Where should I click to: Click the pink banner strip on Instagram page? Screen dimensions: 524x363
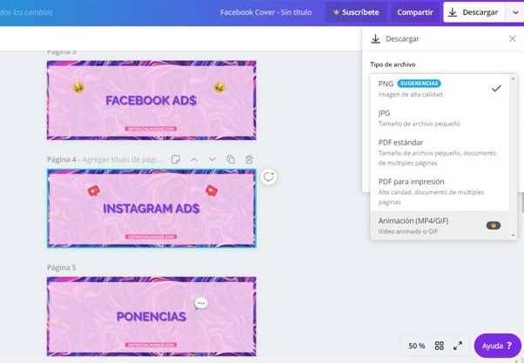pyautogui.click(x=151, y=237)
